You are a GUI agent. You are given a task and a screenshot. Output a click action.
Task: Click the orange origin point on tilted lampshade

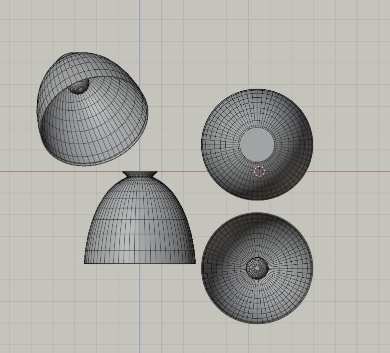coord(70,67)
